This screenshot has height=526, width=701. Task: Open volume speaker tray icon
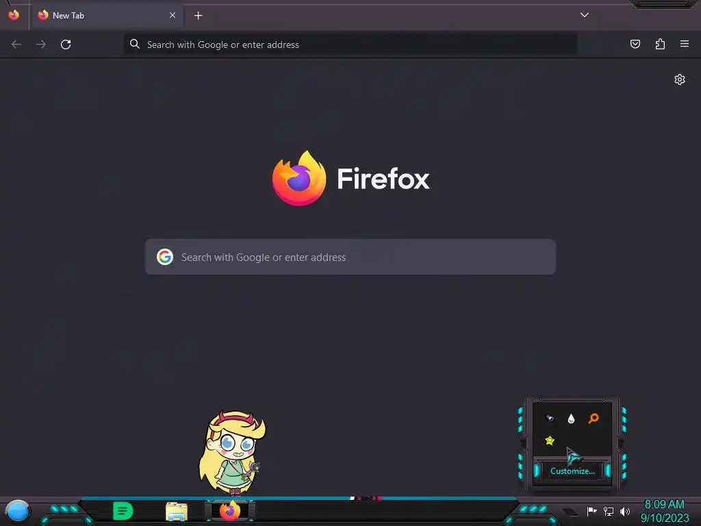pos(625,511)
